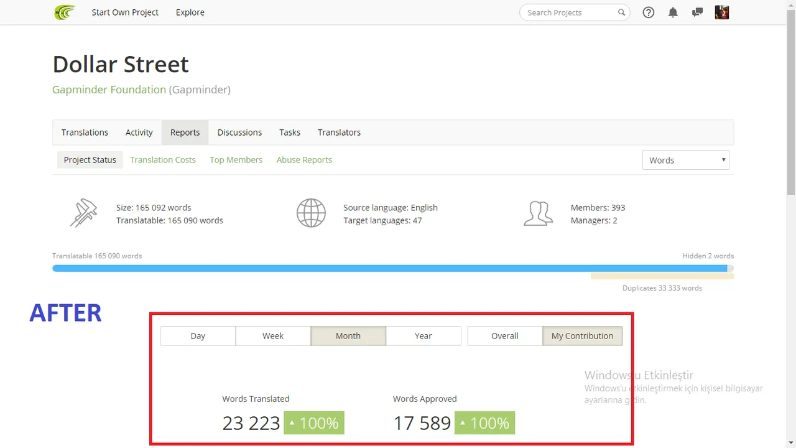Click Size: 165 092 words text

point(154,208)
